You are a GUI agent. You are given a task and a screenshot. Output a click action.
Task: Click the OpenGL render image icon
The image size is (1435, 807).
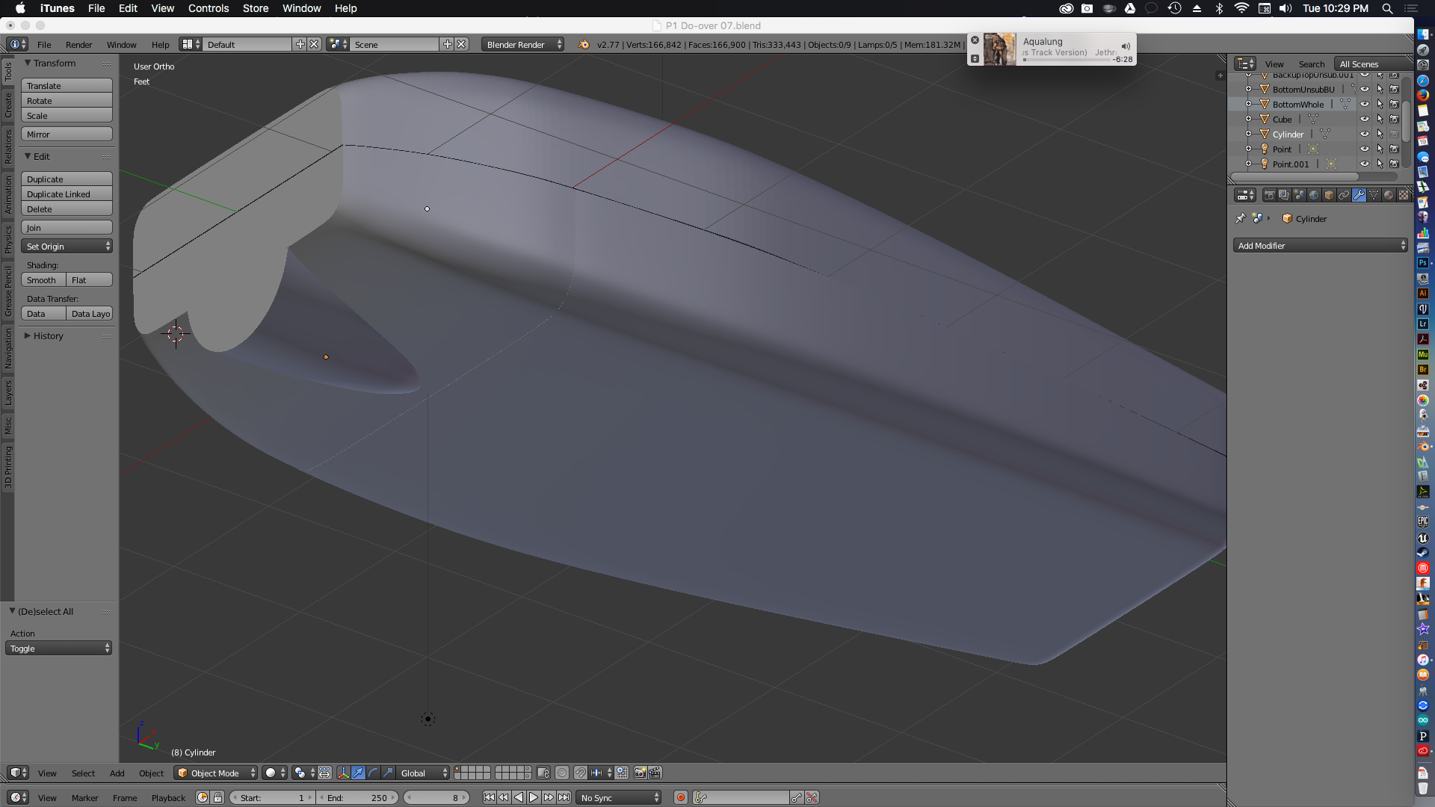point(640,773)
